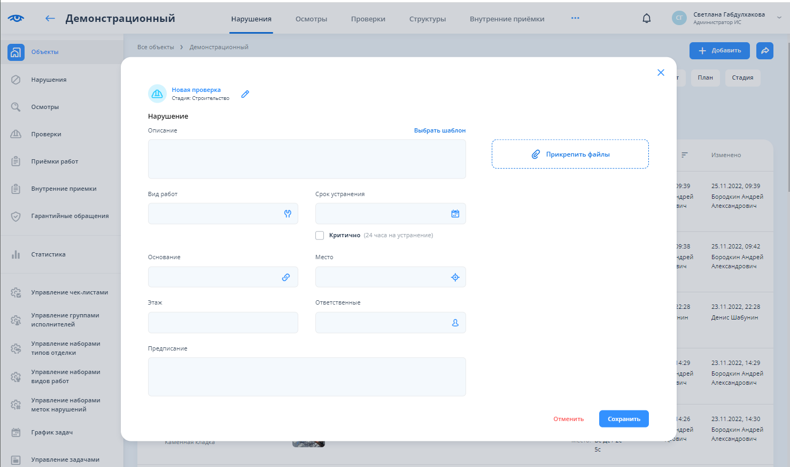Enable the Критично checkbox

[320, 236]
